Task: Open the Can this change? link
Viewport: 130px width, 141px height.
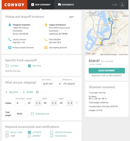Action: point(96,64)
